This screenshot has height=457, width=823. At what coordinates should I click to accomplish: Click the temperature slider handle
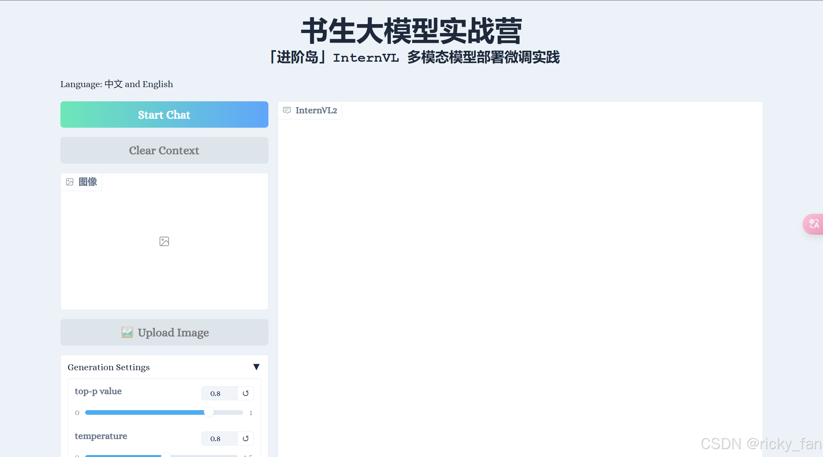(166, 455)
